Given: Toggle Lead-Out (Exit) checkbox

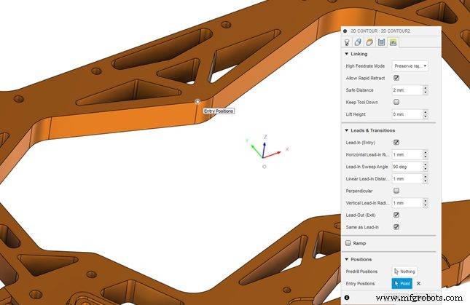Looking at the screenshot, I should (396, 215).
